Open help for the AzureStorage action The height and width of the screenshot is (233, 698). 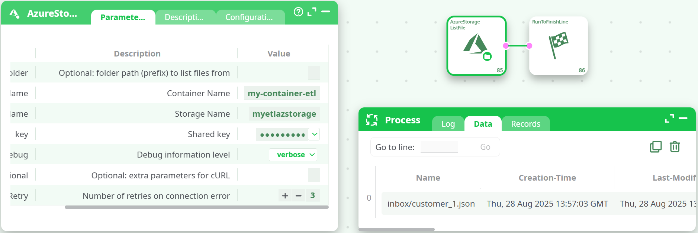pyautogui.click(x=298, y=12)
